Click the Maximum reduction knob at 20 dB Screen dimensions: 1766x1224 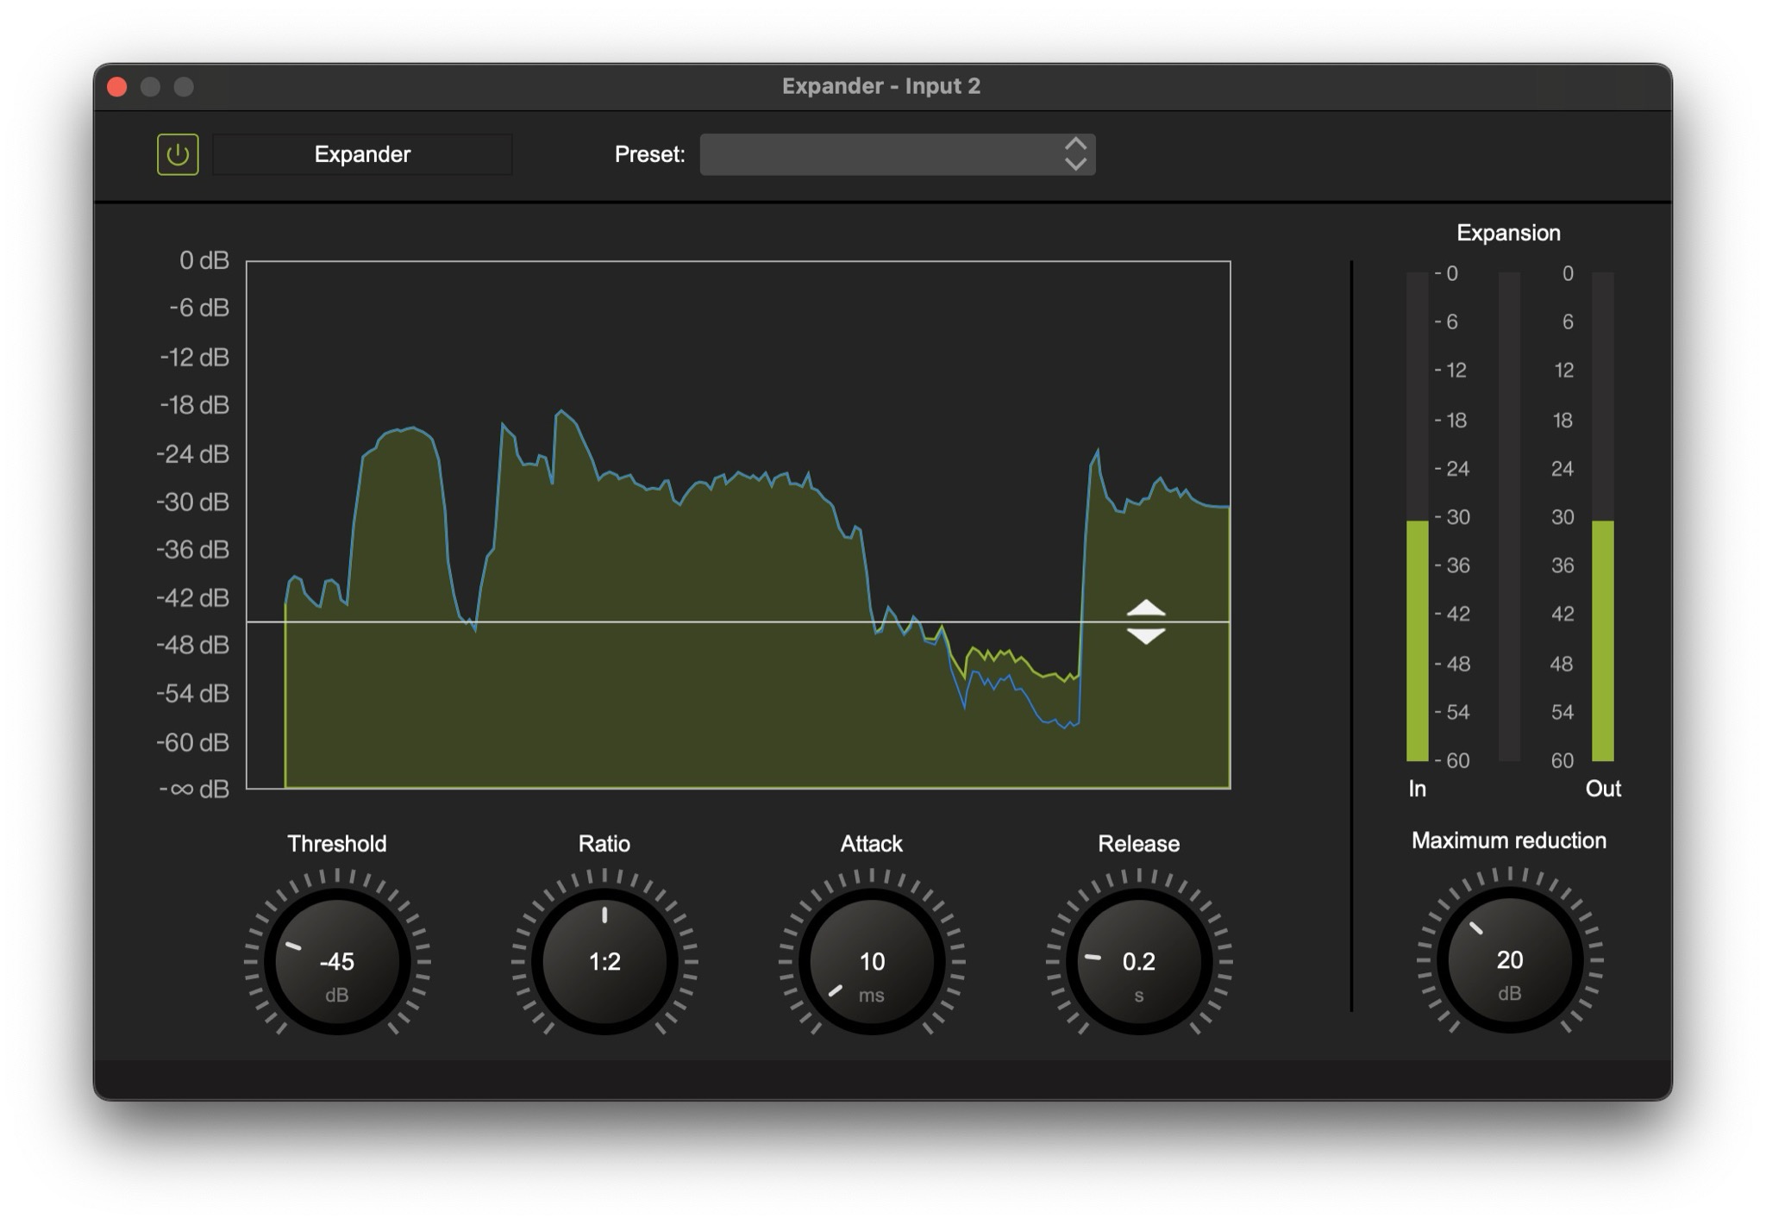coord(1509,959)
